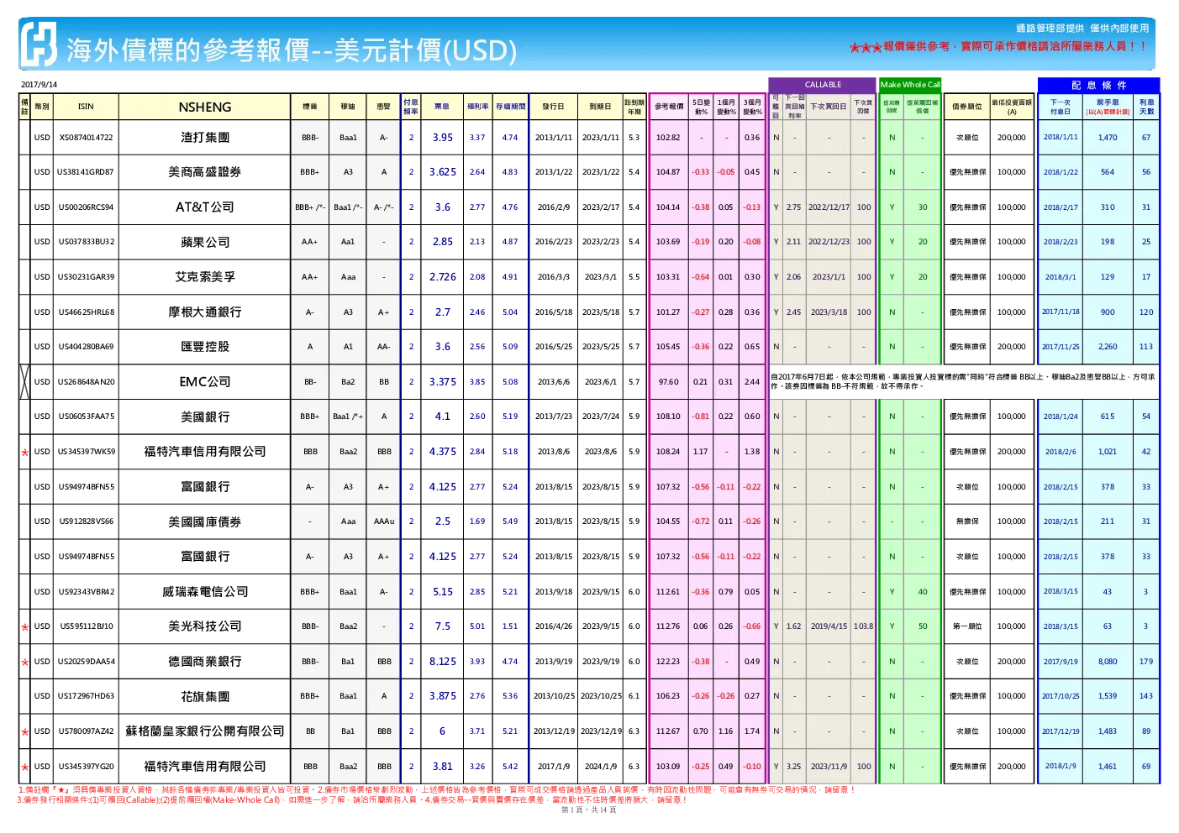
Task: Select the 美國銀行 bond name
Action: coord(205,416)
